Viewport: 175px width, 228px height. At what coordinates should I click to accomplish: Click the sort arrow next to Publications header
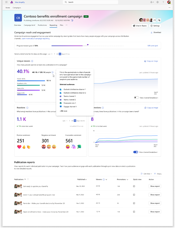tap(28, 179)
